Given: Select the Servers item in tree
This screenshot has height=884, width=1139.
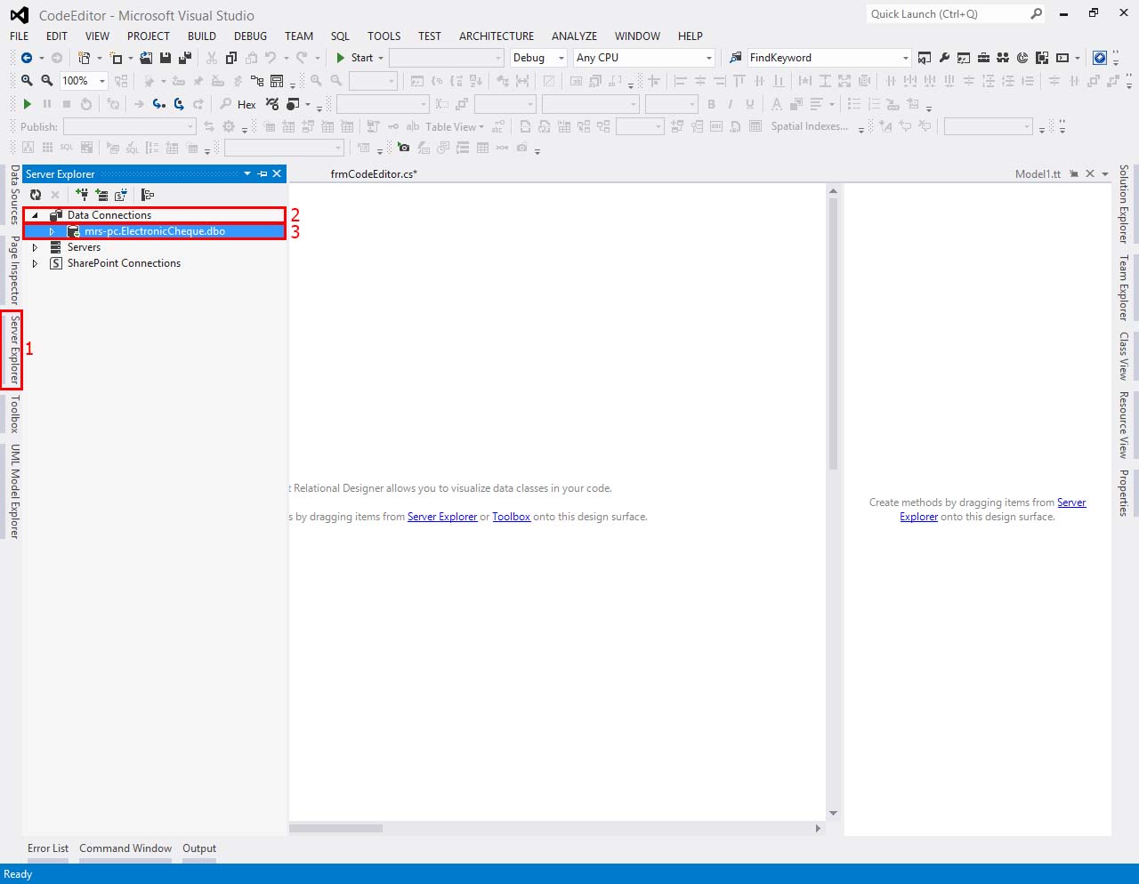Looking at the screenshot, I should [x=84, y=247].
